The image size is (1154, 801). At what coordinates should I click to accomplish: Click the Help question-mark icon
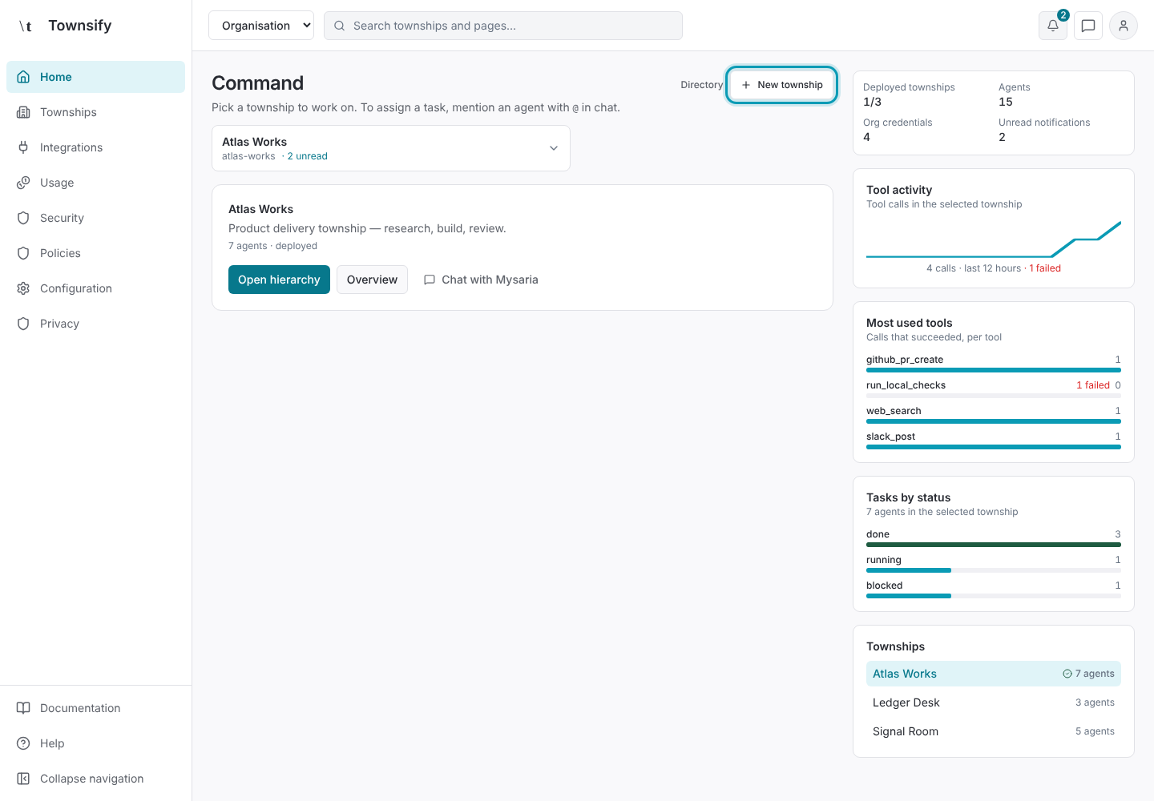tap(23, 743)
